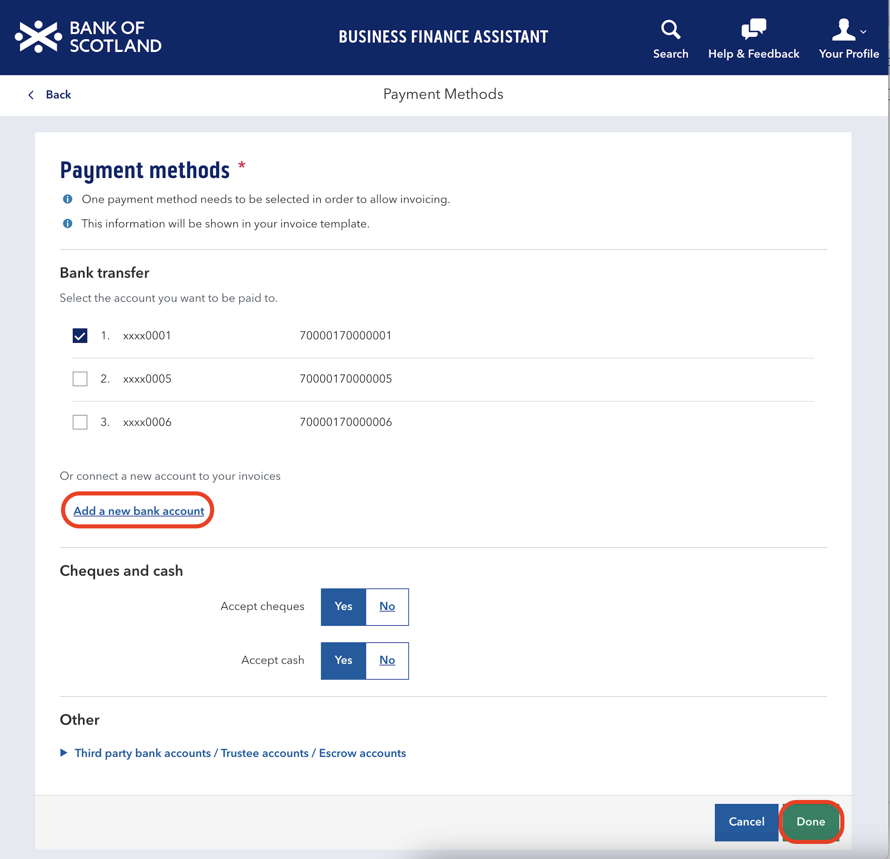Click Add a new bank account link
The width and height of the screenshot is (890, 859).
click(x=139, y=511)
